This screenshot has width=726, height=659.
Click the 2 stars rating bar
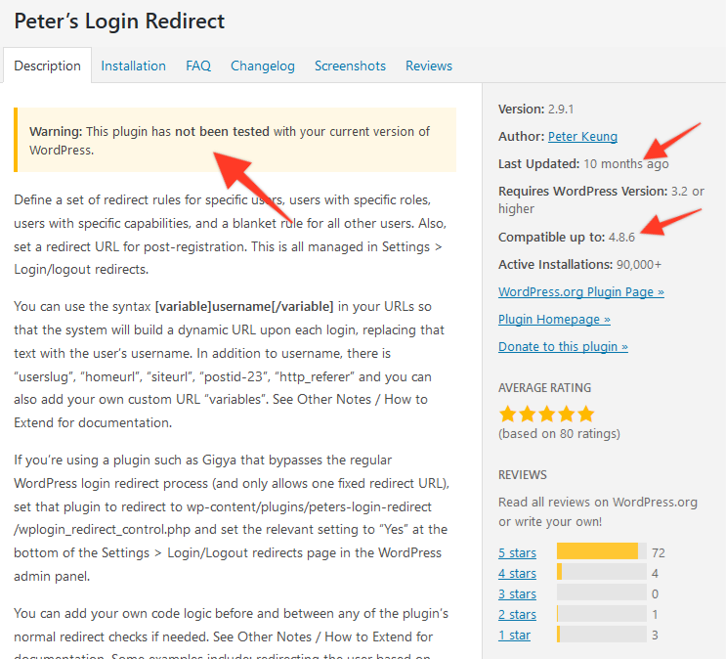(x=602, y=613)
